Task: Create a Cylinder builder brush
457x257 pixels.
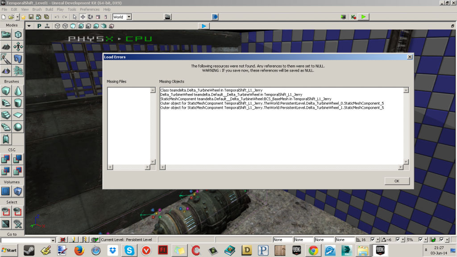Action: click(18, 103)
